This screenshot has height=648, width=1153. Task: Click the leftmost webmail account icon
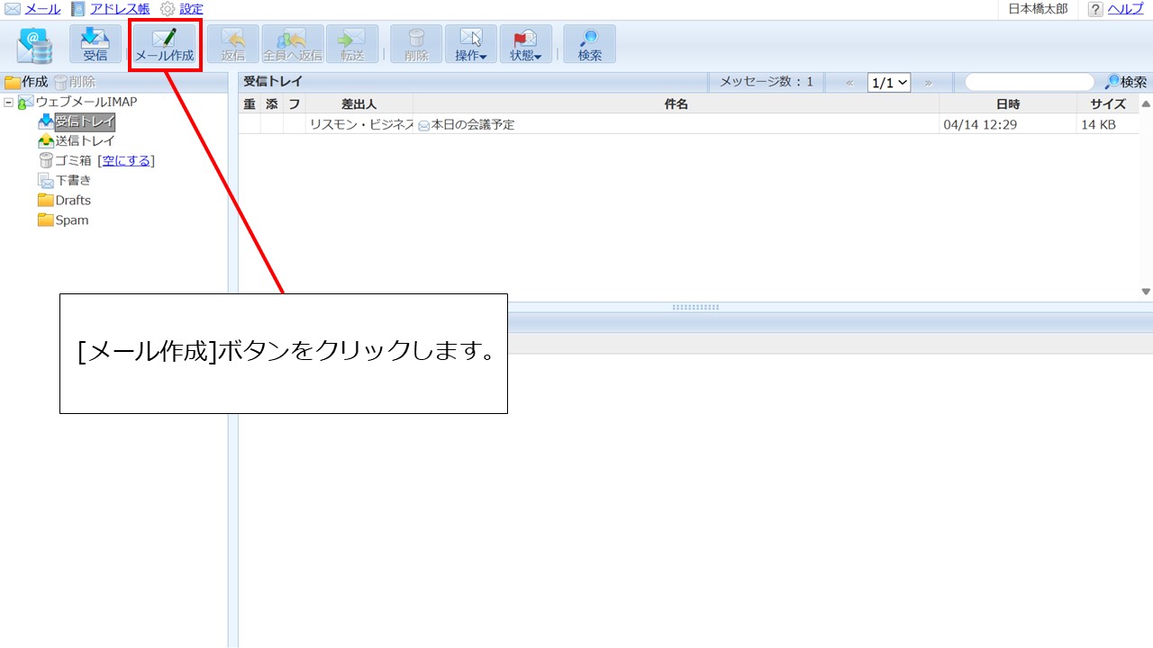[34, 43]
